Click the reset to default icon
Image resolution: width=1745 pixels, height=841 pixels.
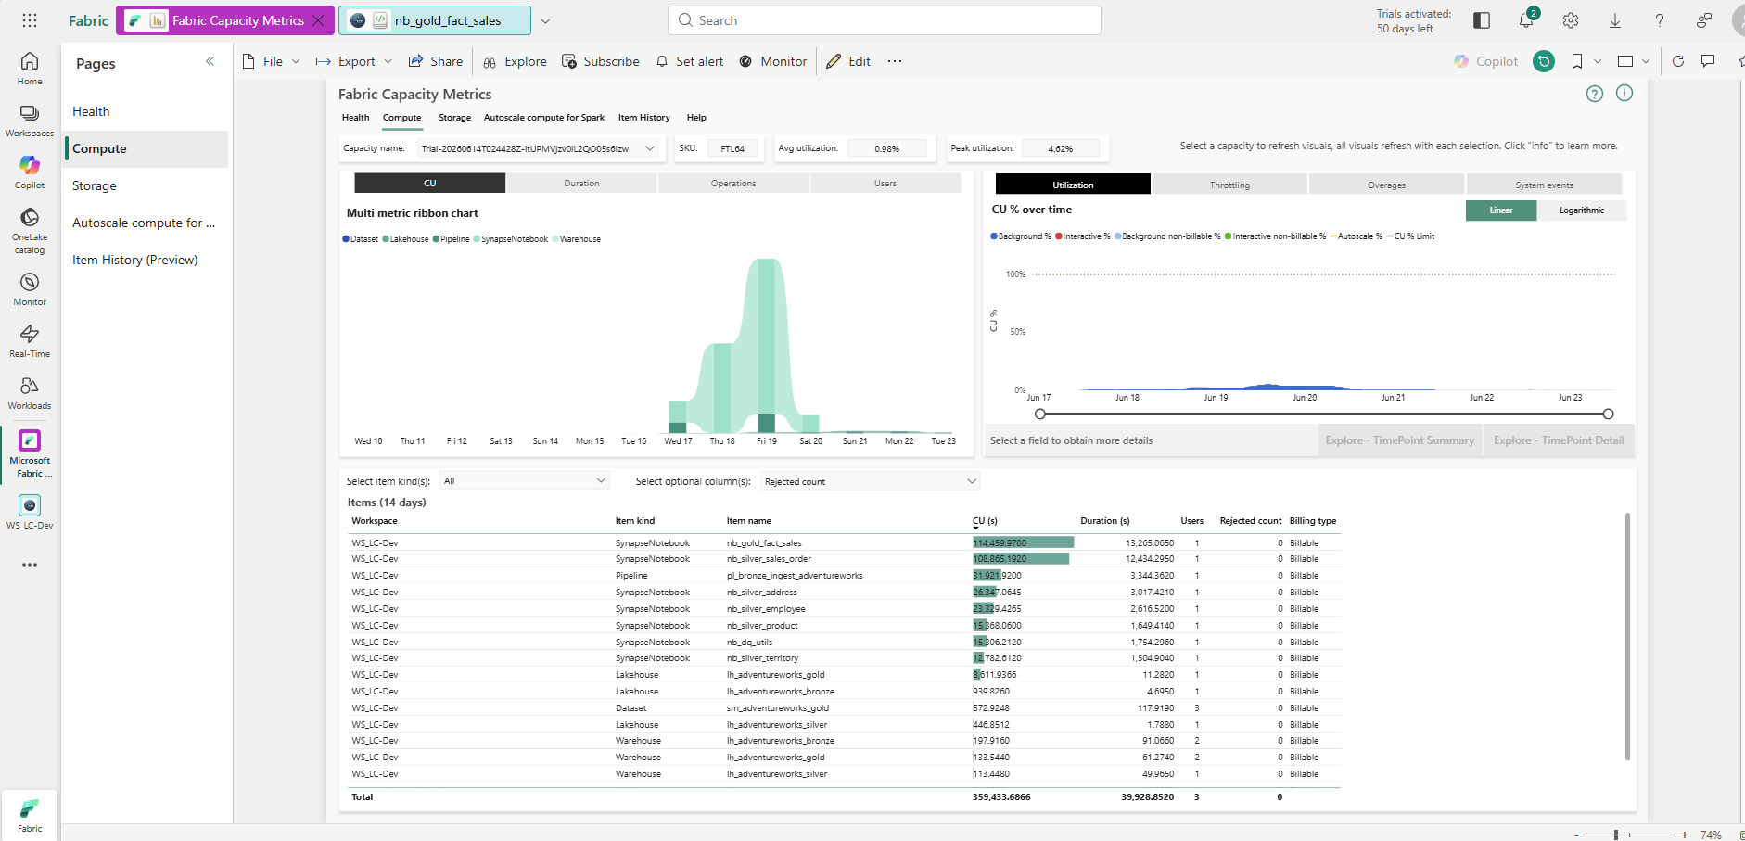point(1544,61)
